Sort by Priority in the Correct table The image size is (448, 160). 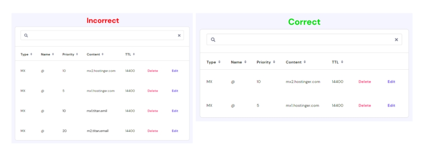click(x=266, y=62)
